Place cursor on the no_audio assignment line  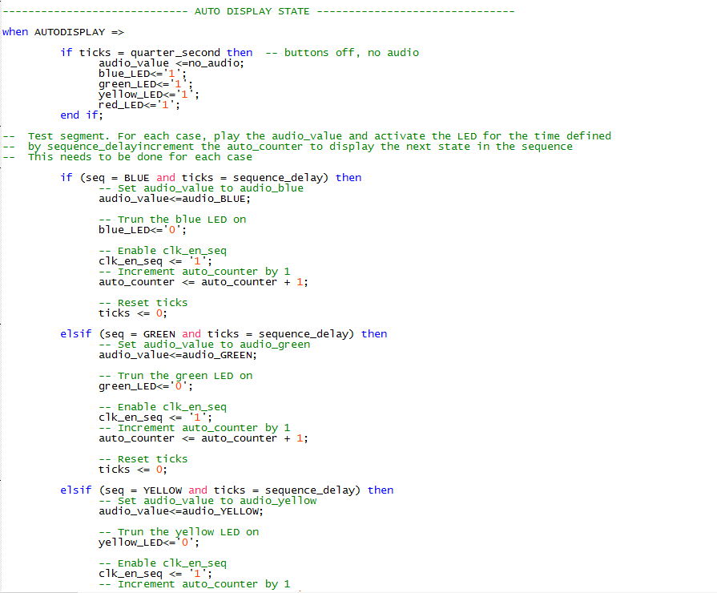[171, 63]
